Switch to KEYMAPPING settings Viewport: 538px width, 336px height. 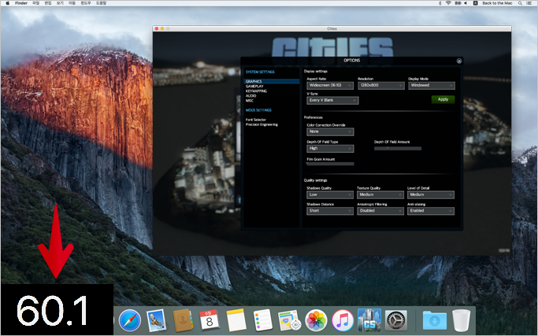[x=256, y=91]
